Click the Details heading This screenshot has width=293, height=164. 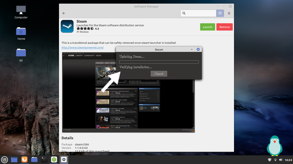67,138
